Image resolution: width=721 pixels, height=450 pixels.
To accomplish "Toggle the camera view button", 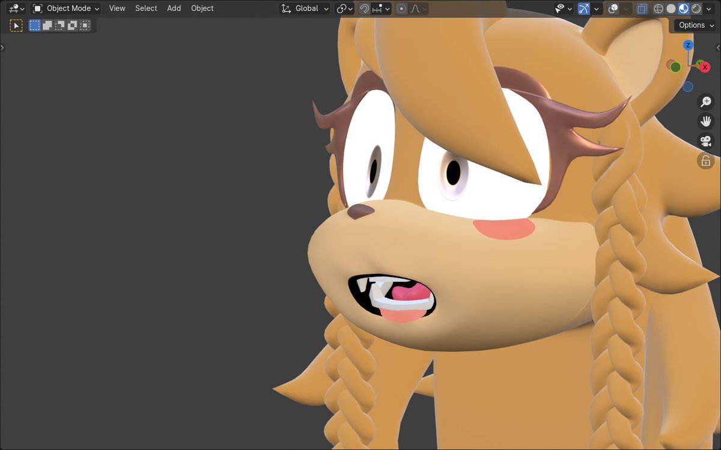I will 706,141.
